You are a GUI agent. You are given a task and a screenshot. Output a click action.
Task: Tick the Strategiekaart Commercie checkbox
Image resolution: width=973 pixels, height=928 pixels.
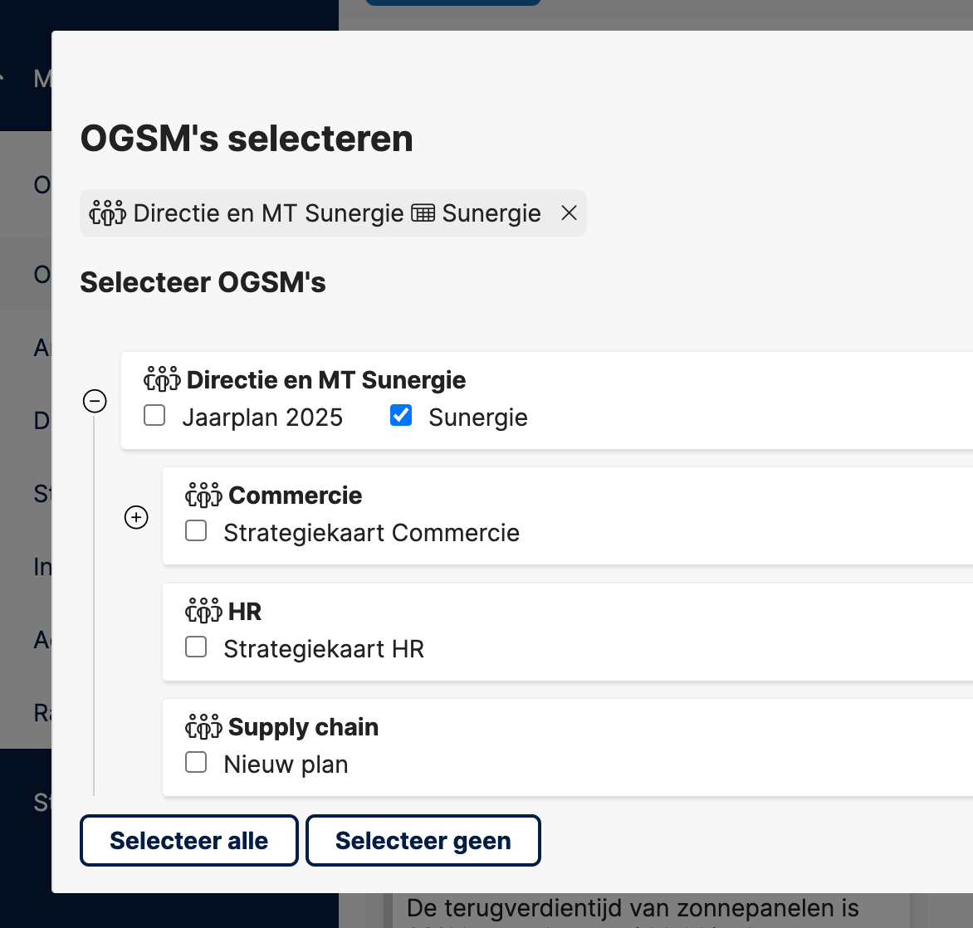point(196,531)
